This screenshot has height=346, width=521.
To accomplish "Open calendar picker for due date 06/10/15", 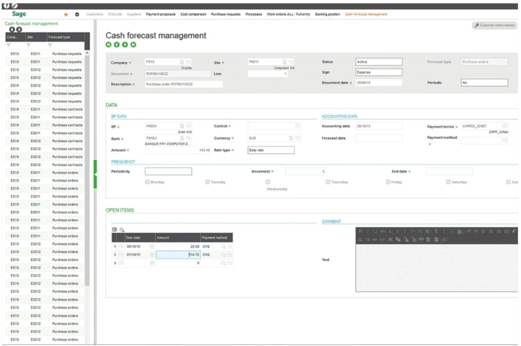I will (x=152, y=247).
